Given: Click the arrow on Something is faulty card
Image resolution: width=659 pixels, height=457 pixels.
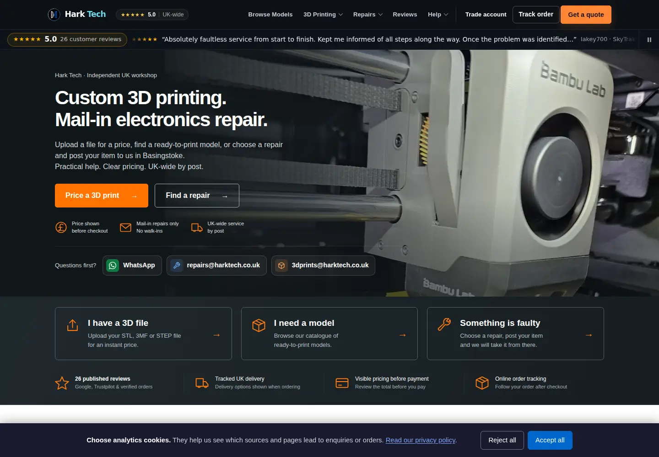Looking at the screenshot, I should click(589, 335).
